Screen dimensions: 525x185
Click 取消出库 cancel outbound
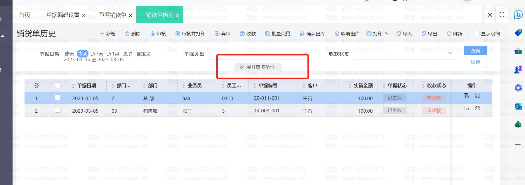coord(347,34)
